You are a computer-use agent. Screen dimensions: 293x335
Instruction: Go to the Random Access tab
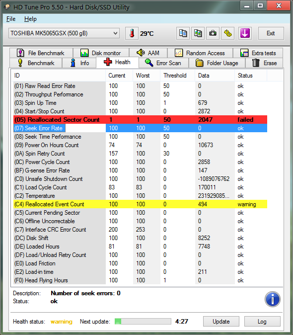[200, 53]
